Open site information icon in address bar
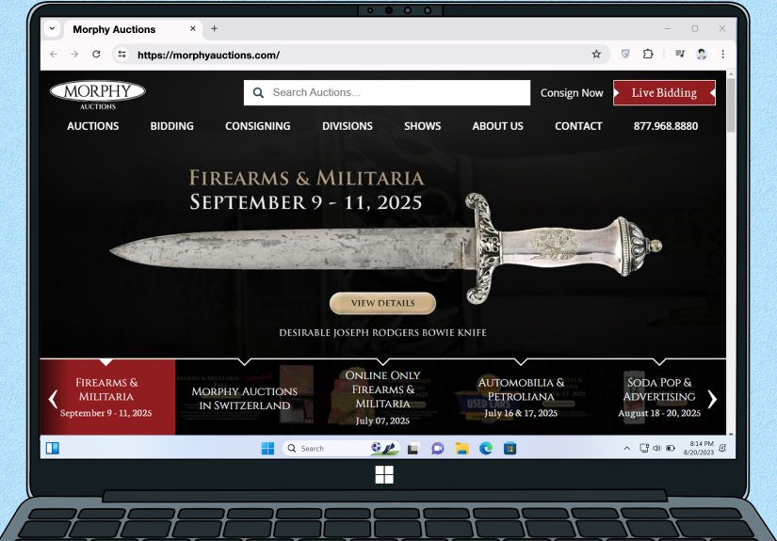 pos(121,55)
